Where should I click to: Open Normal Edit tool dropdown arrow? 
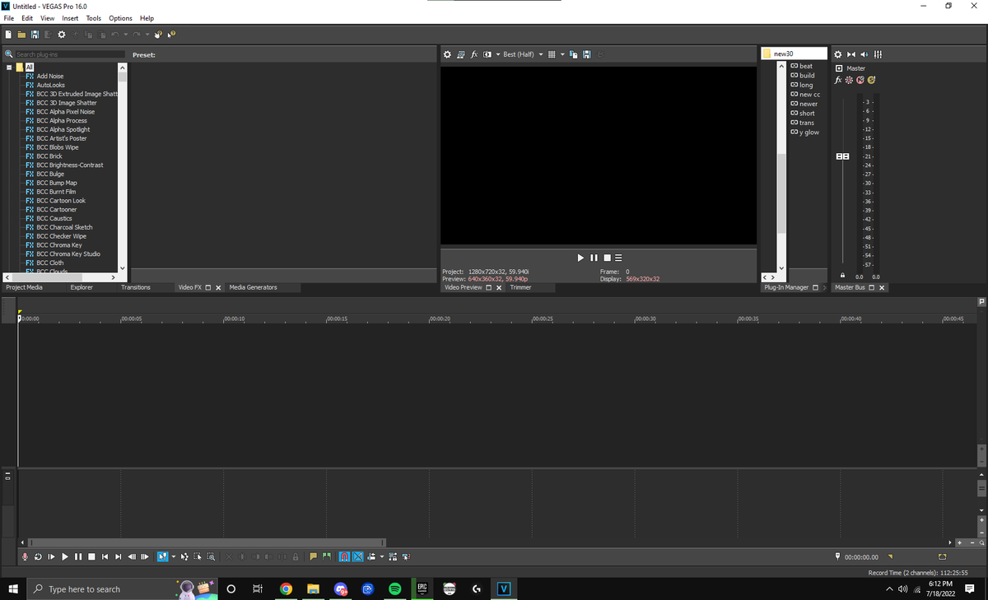tap(174, 557)
